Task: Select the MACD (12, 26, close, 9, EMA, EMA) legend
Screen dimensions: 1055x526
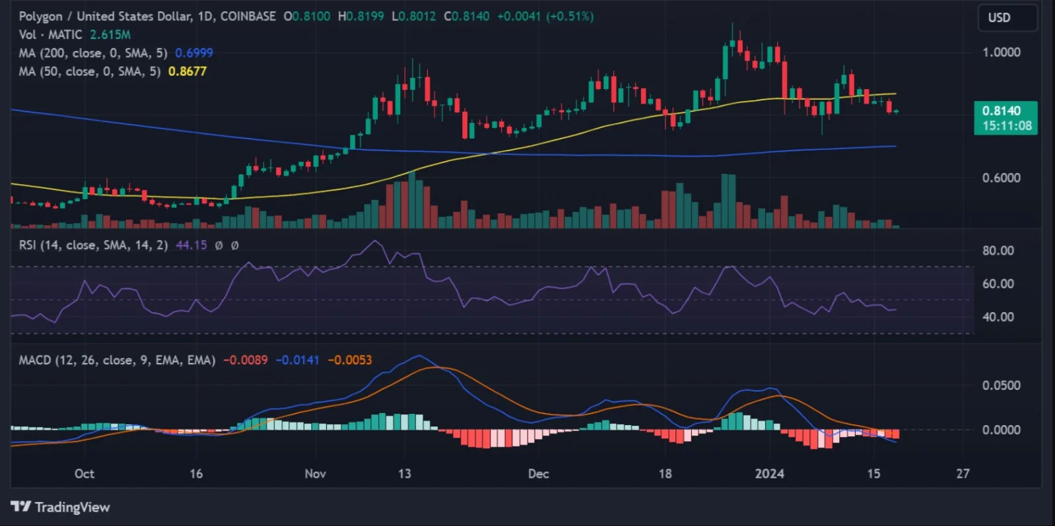Action: pyautogui.click(x=117, y=360)
